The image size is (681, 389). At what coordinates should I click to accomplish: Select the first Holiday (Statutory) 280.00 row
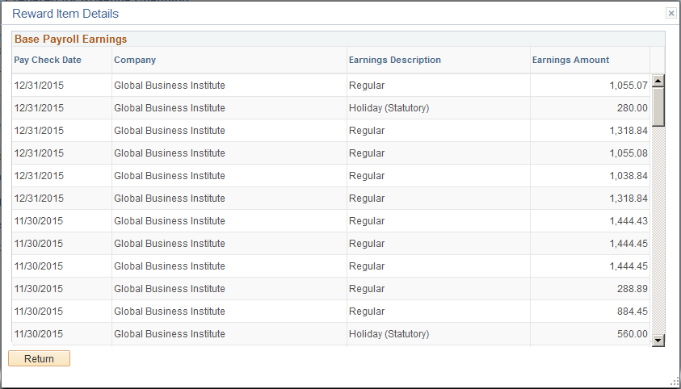click(331, 108)
